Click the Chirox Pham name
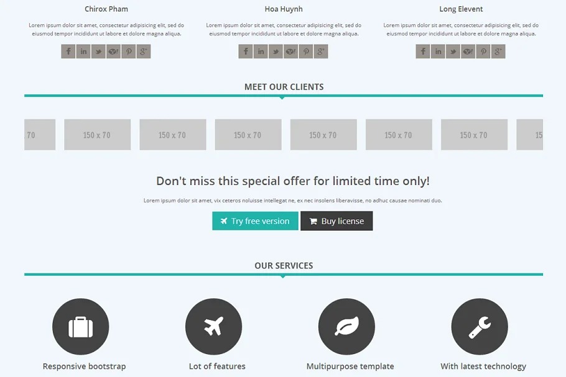This screenshot has height=377, width=566. pyautogui.click(x=106, y=9)
